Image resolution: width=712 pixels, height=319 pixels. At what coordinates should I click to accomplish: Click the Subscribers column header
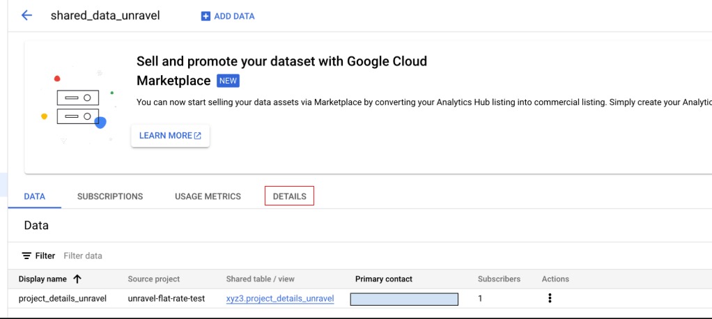[x=499, y=279]
